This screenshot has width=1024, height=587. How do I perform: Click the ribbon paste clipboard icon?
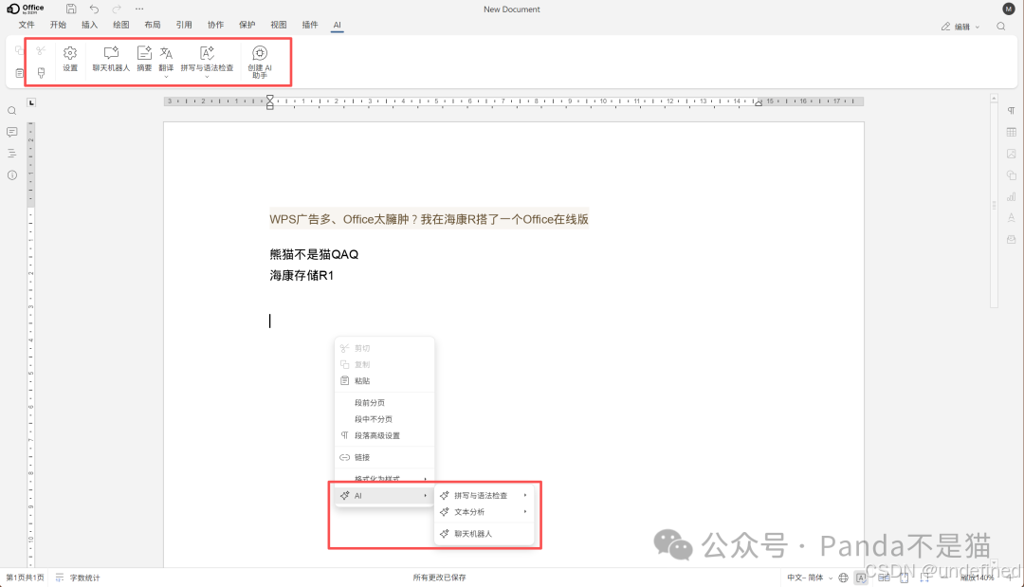point(20,72)
